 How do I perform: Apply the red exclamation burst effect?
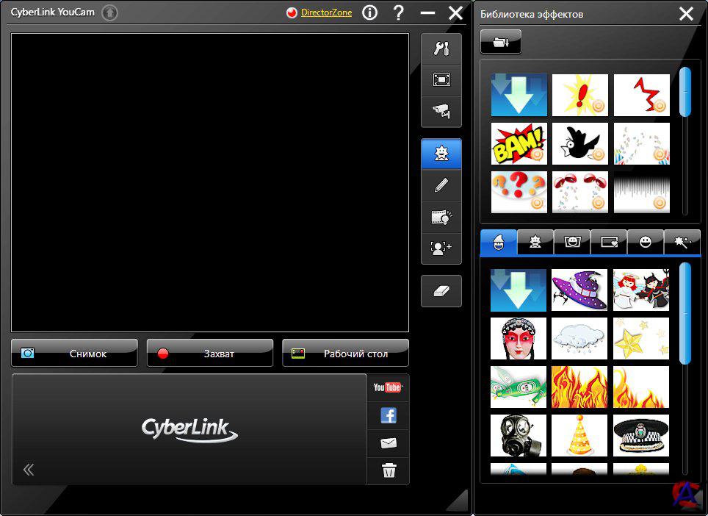coord(580,95)
